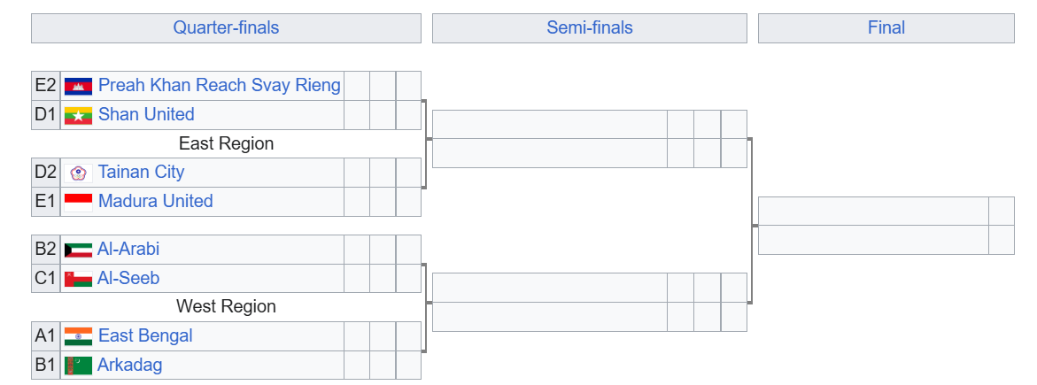
Task: Click the Myanmar flag next to Shan United
Action: pyautogui.click(x=78, y=115)
